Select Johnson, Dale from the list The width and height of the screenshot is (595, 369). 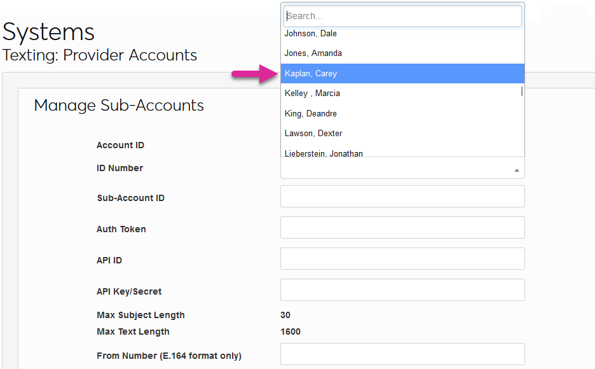tap(311, 34)
